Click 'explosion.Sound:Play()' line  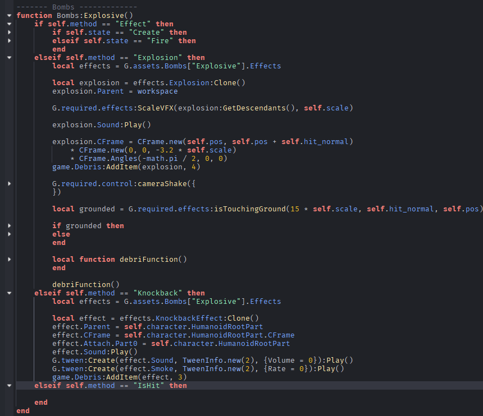tap(102, 125)
